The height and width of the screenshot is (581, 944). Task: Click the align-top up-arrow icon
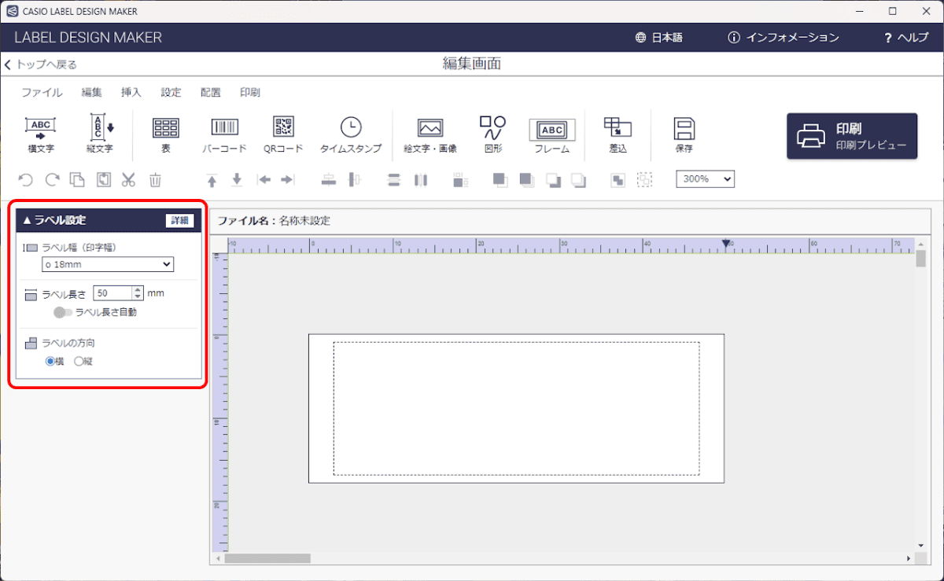[212, 180]
